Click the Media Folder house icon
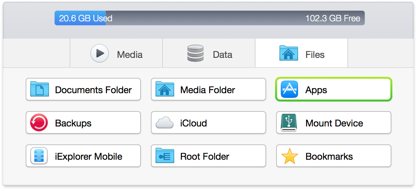 click(165, 90)
